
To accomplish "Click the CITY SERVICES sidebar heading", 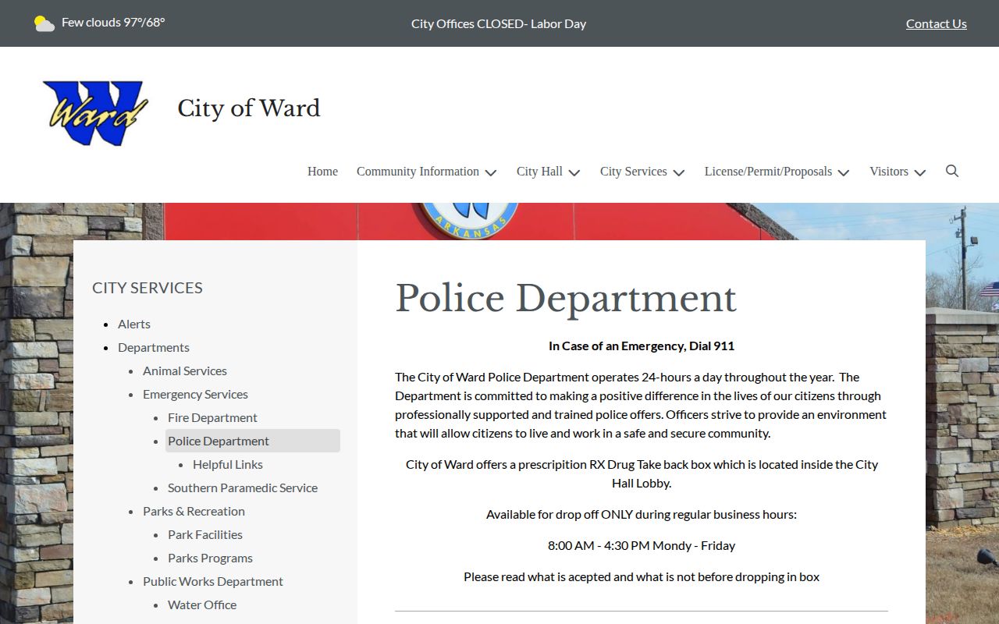I will pos(148,288).
